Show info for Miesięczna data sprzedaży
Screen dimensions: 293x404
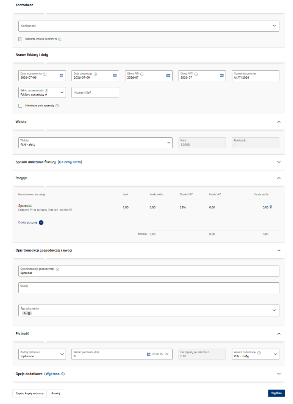(x=57, y=106)
